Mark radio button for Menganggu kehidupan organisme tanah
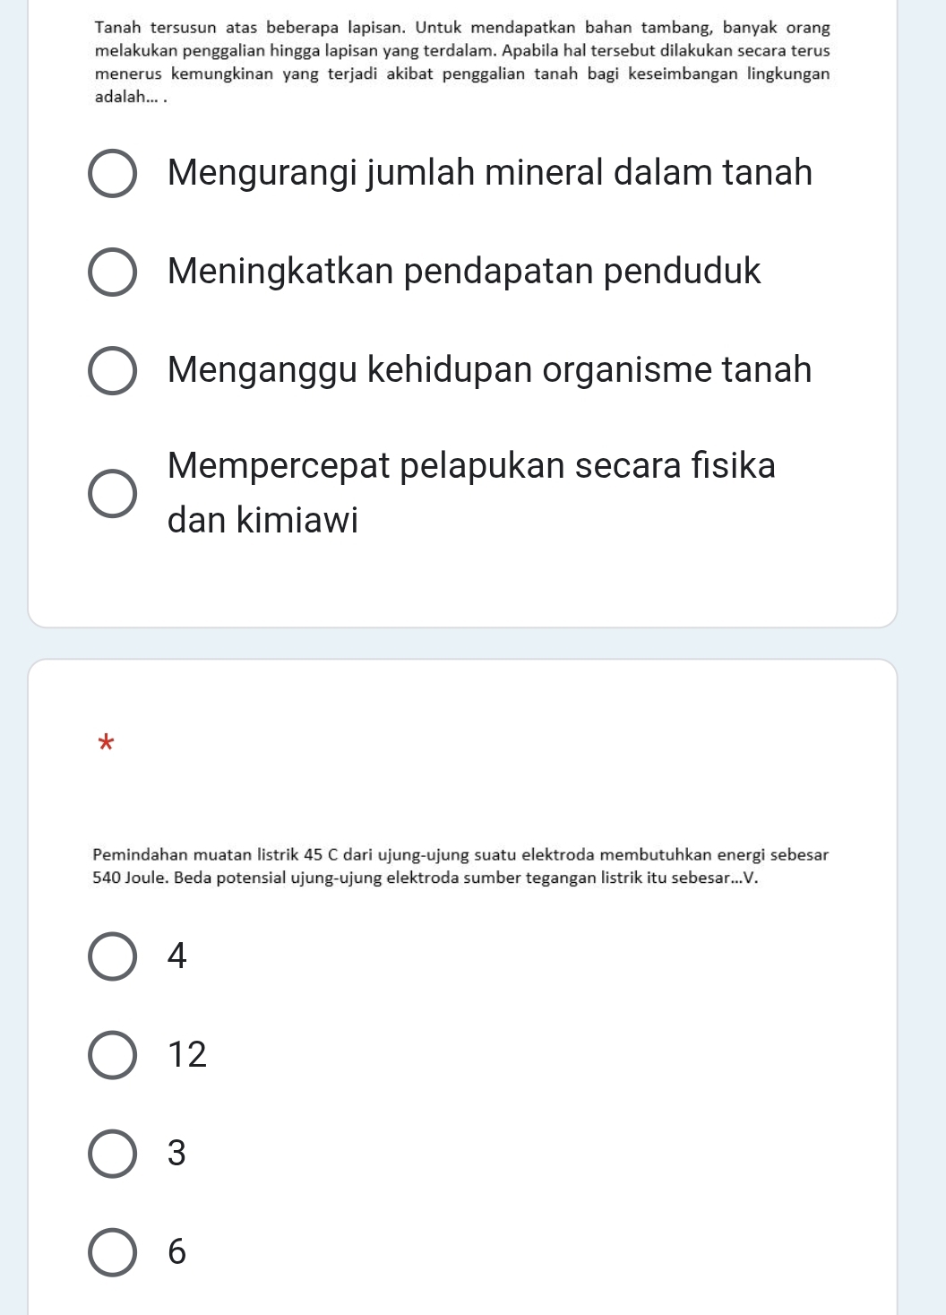 pos(113,371)
